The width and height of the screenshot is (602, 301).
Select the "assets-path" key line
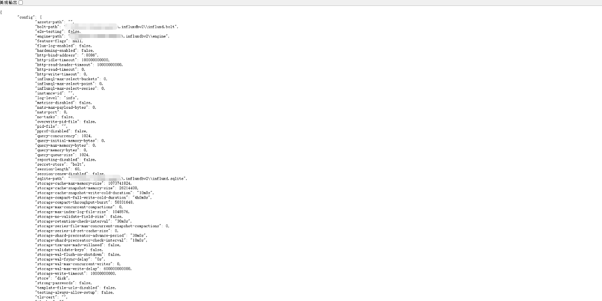coord(50,21)
